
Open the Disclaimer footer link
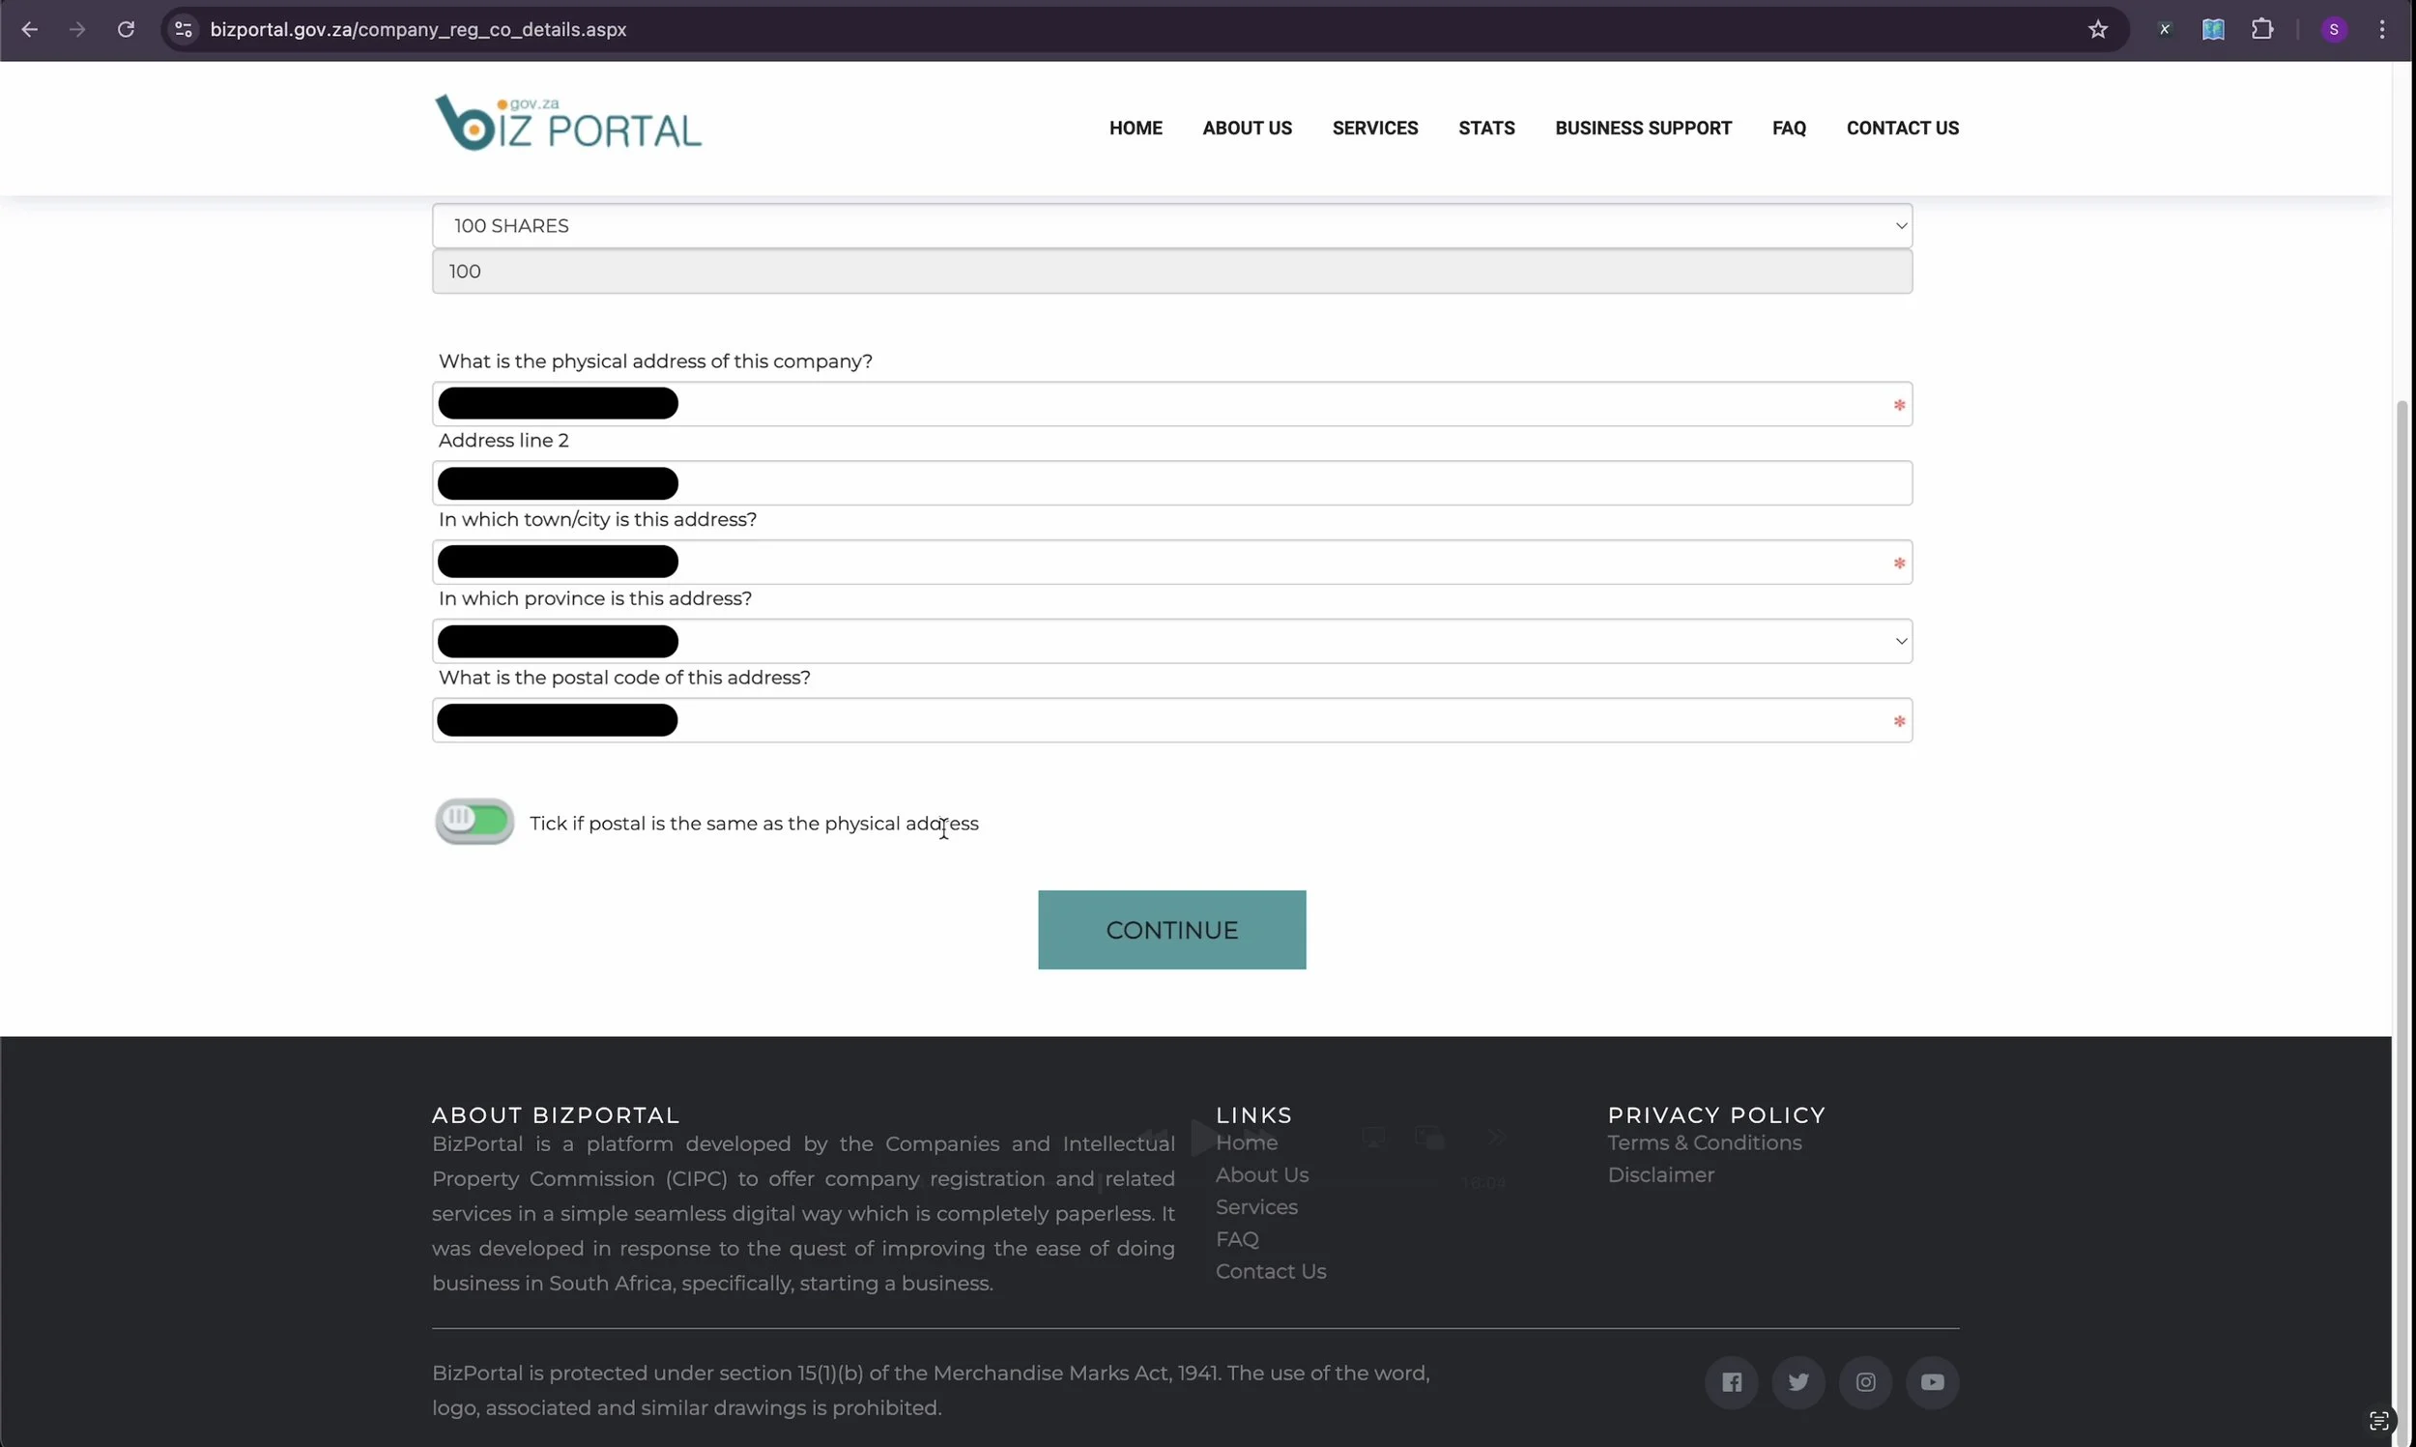(1659, 1174)
